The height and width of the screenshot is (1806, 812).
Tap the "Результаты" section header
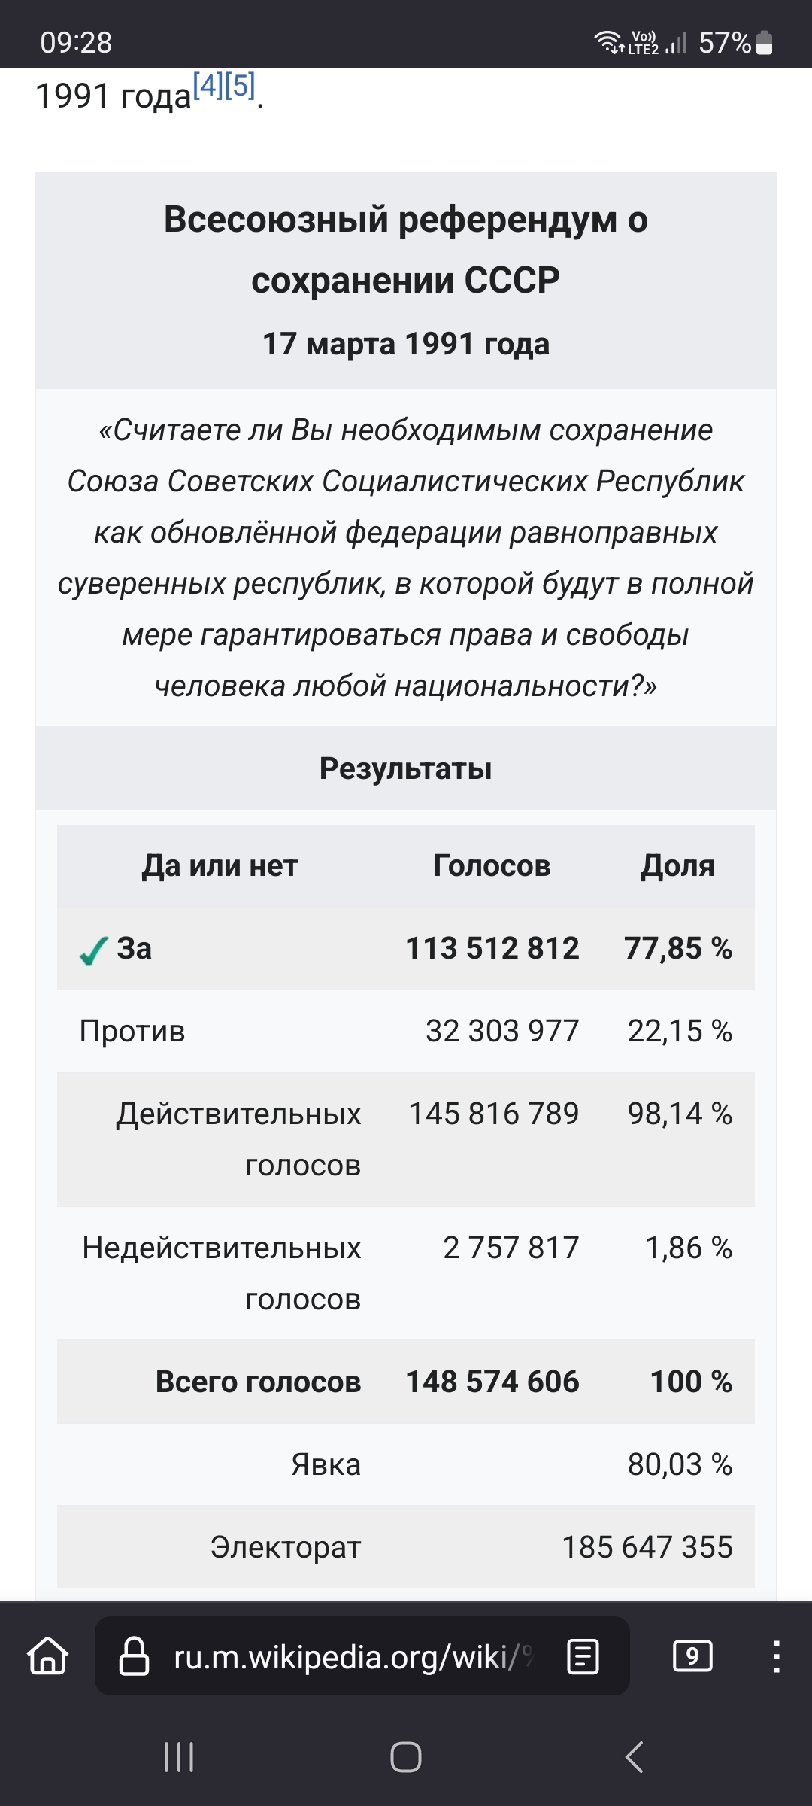pyautogui.click(x=406, y=768)
